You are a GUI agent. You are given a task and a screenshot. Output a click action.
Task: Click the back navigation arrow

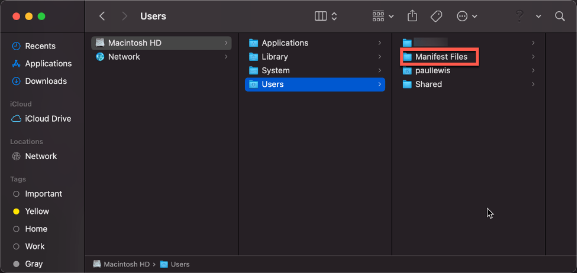[102, 17]
